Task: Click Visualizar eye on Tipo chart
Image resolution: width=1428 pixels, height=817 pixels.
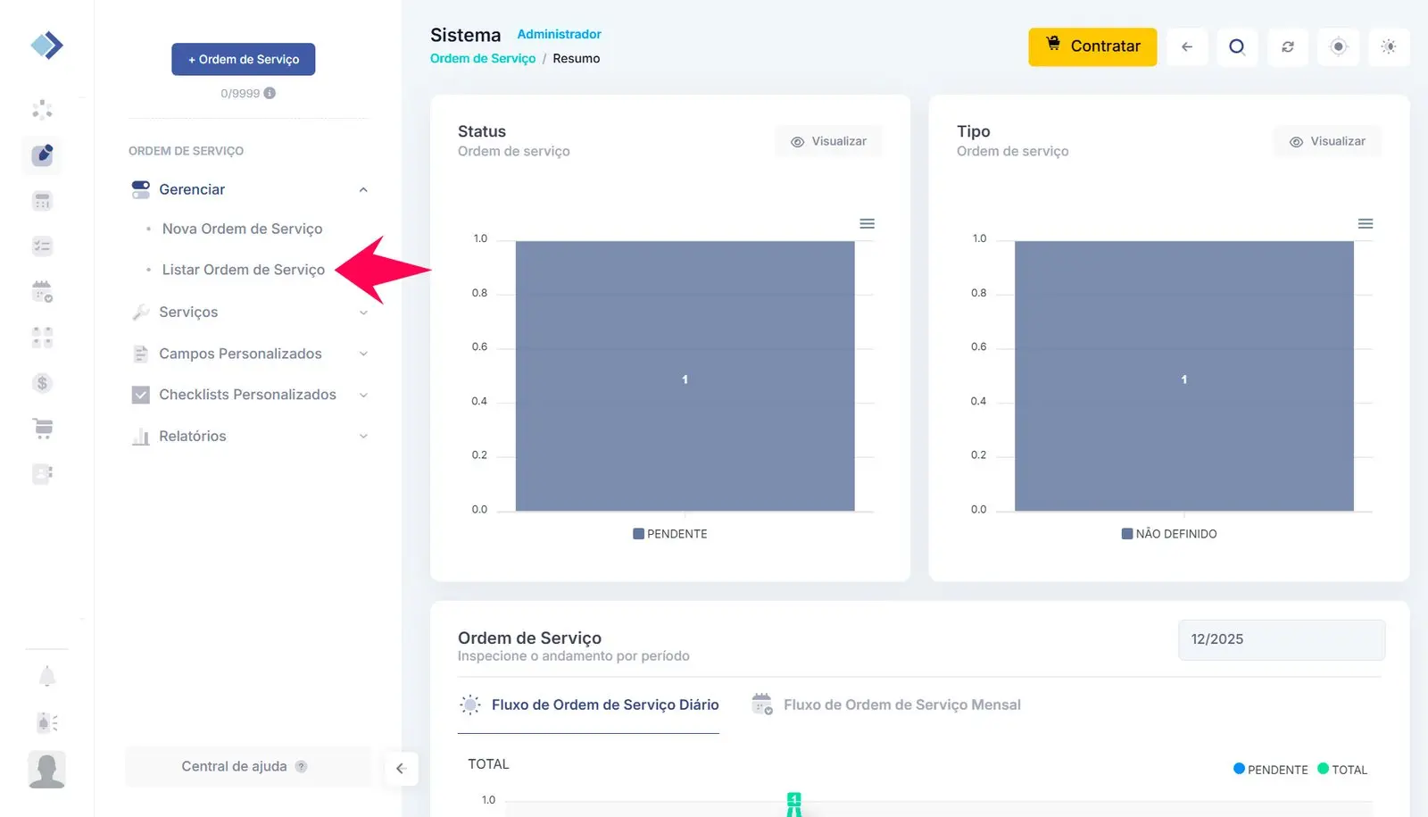Action: pos(1327,141)
